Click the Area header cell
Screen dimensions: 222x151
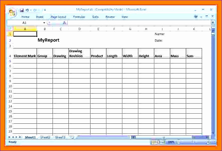pyautogui.click(x=162, y=53)
